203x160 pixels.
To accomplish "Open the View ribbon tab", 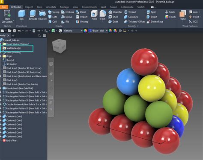I will point(75,7).
